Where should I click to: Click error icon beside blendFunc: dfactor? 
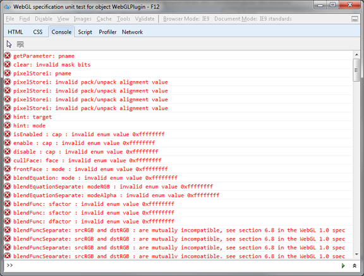pyautogui.click(x=8, y=221)
